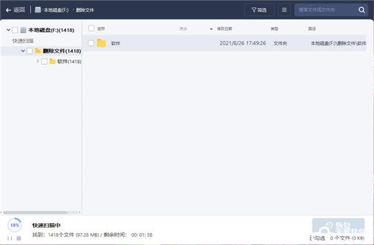
Task: Stop the quick scan
Action: click(x=19, y=238)
